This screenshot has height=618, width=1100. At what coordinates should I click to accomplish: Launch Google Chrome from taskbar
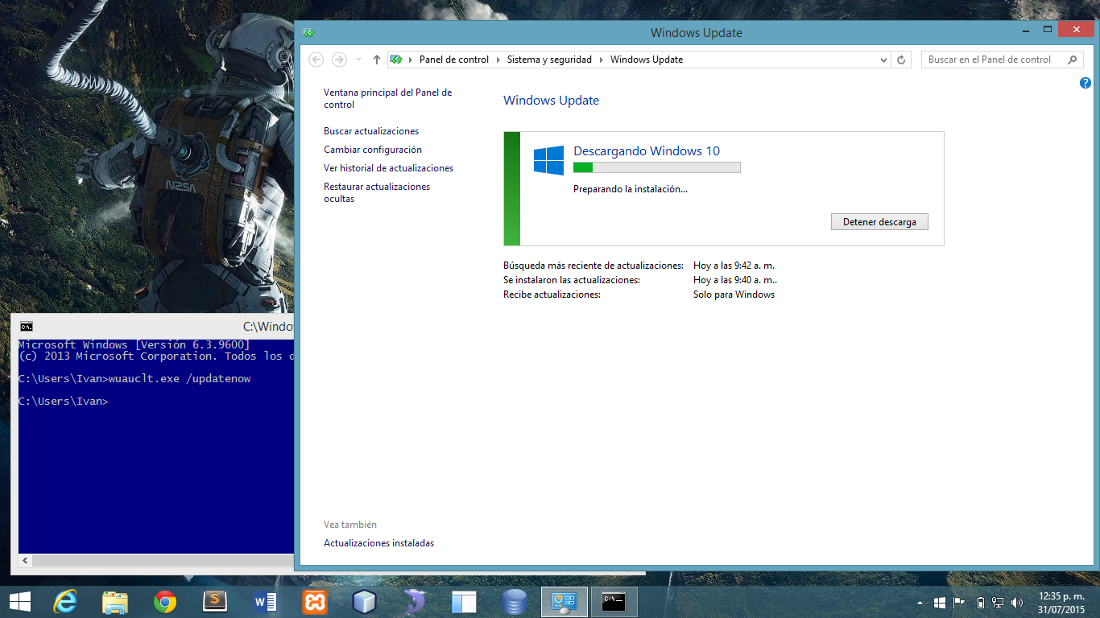tap(165, 602)
